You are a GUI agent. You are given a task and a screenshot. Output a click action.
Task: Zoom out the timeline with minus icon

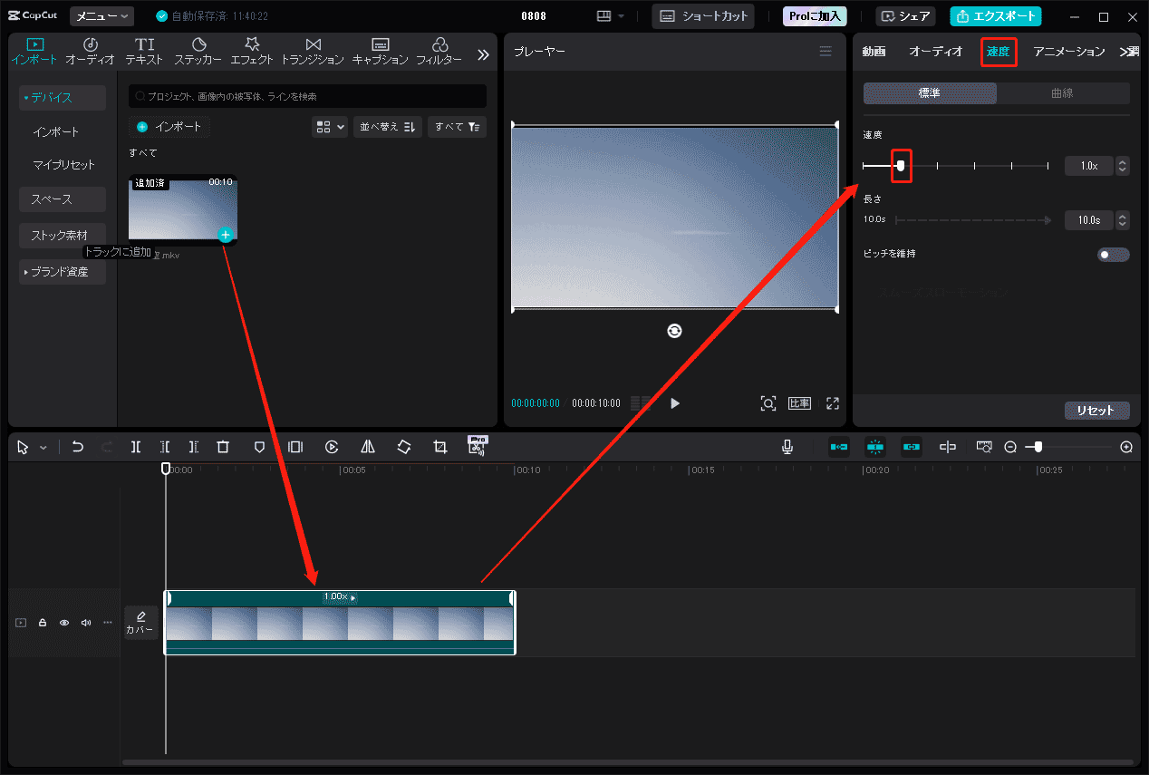[x=1010, y=447]
